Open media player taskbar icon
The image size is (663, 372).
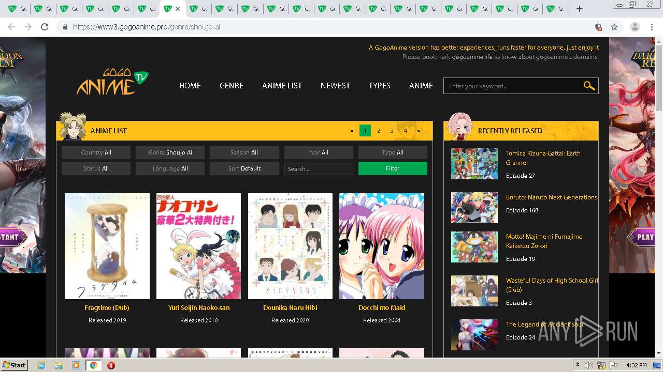[x=76, y=365]
